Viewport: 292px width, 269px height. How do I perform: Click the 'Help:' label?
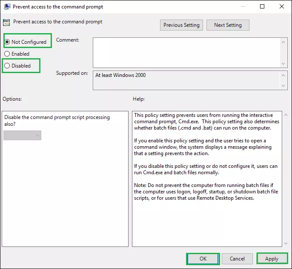tap(139, 99)
